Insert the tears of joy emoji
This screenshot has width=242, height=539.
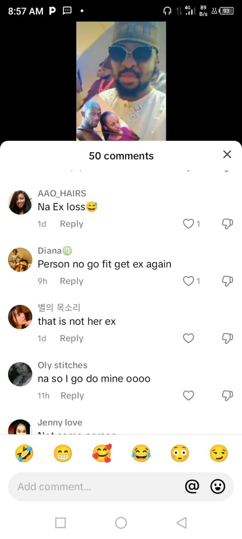[x=141, y=453]
